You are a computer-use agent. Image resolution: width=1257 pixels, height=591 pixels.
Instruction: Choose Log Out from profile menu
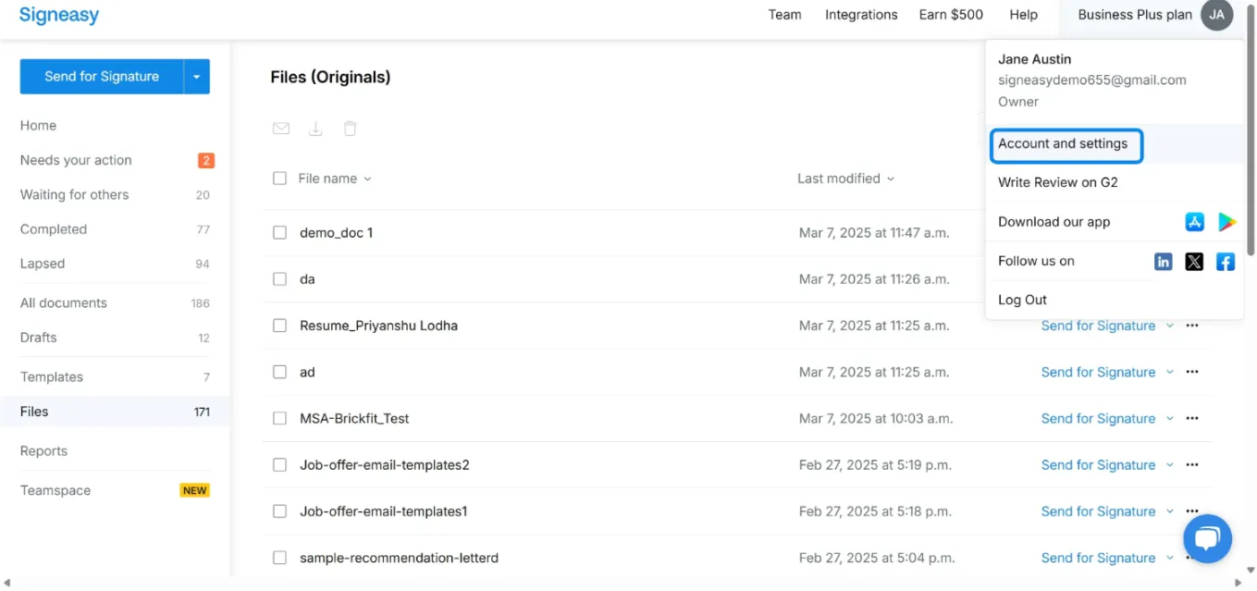pos(1023,300)
